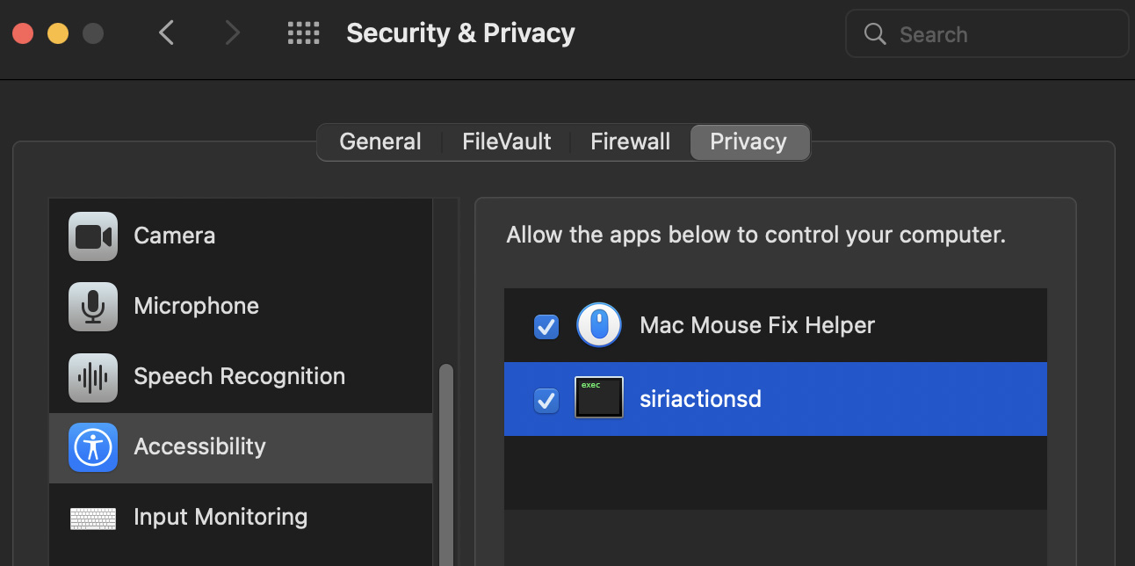Click the siriactionsd exec terminal icon
The image size is (1135, 566).
(x=599, y=398)
